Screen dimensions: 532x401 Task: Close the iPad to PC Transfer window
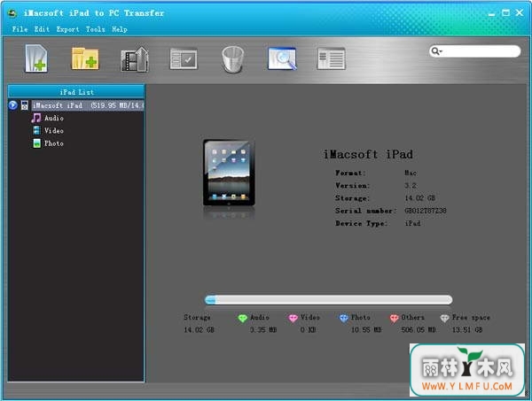[520, 12]
